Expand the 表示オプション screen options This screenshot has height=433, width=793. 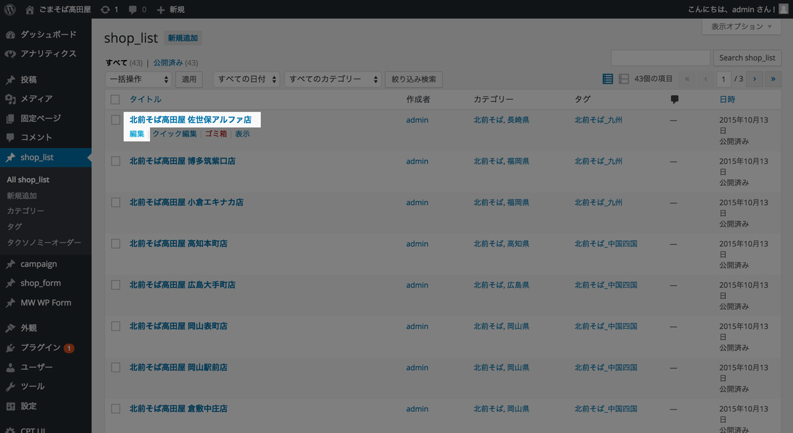(x=741, y=27)
